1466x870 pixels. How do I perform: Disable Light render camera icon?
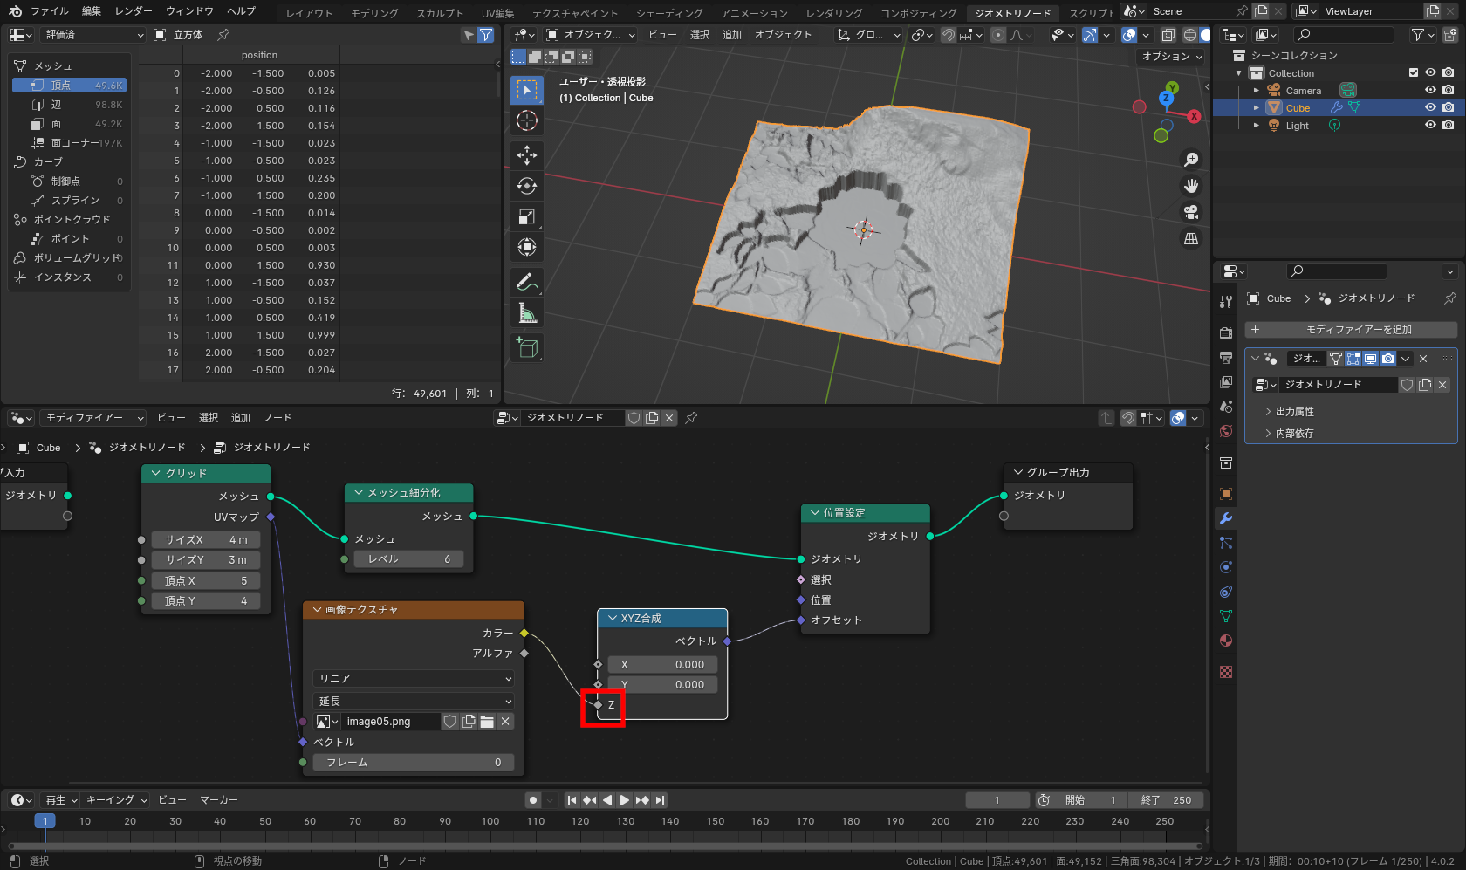[1449, 126]
